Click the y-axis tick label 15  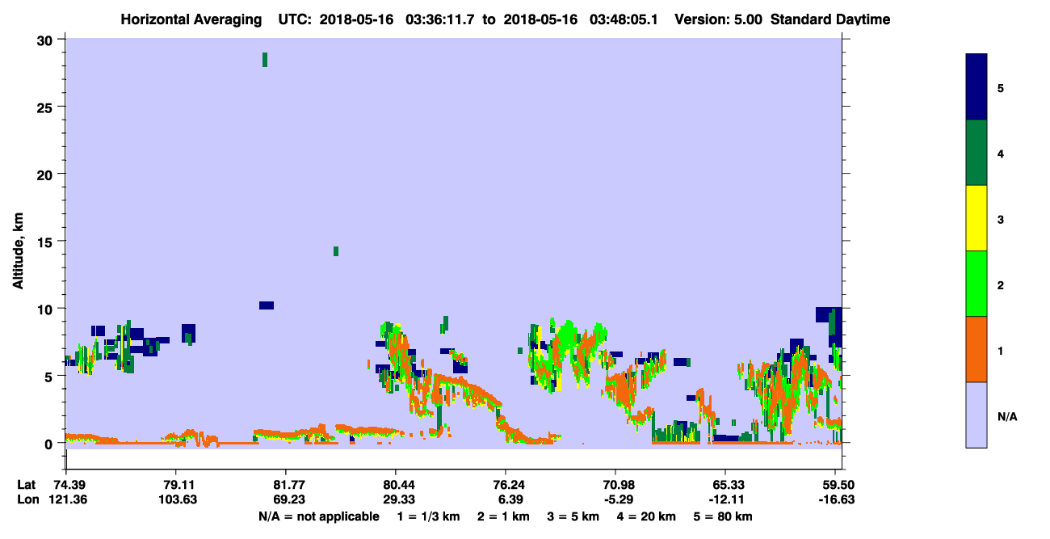click(47, 242)
